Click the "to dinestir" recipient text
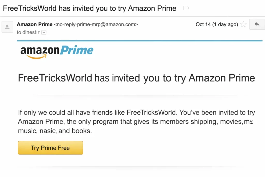This screenshot has height=177, width=265. [x=28, y=33]
